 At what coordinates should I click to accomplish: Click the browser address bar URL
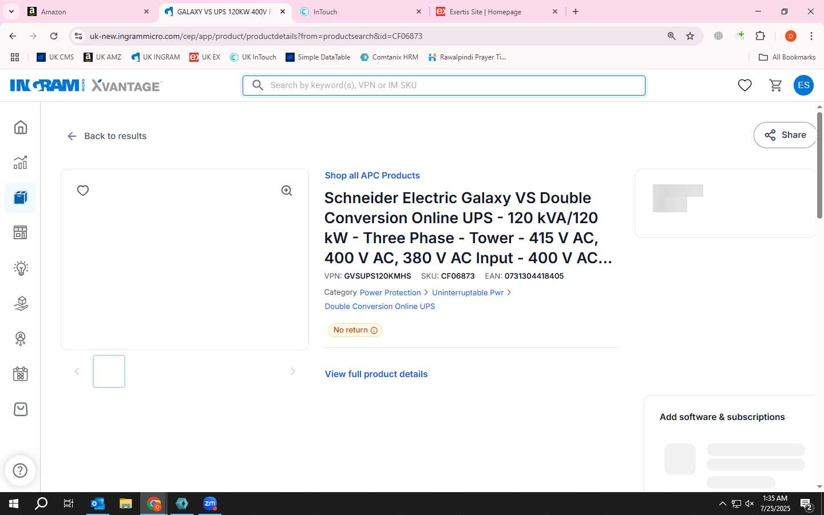[x=256, y=36]
